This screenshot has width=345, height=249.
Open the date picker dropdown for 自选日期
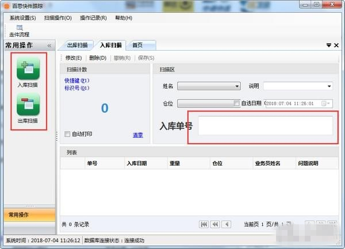325,104
